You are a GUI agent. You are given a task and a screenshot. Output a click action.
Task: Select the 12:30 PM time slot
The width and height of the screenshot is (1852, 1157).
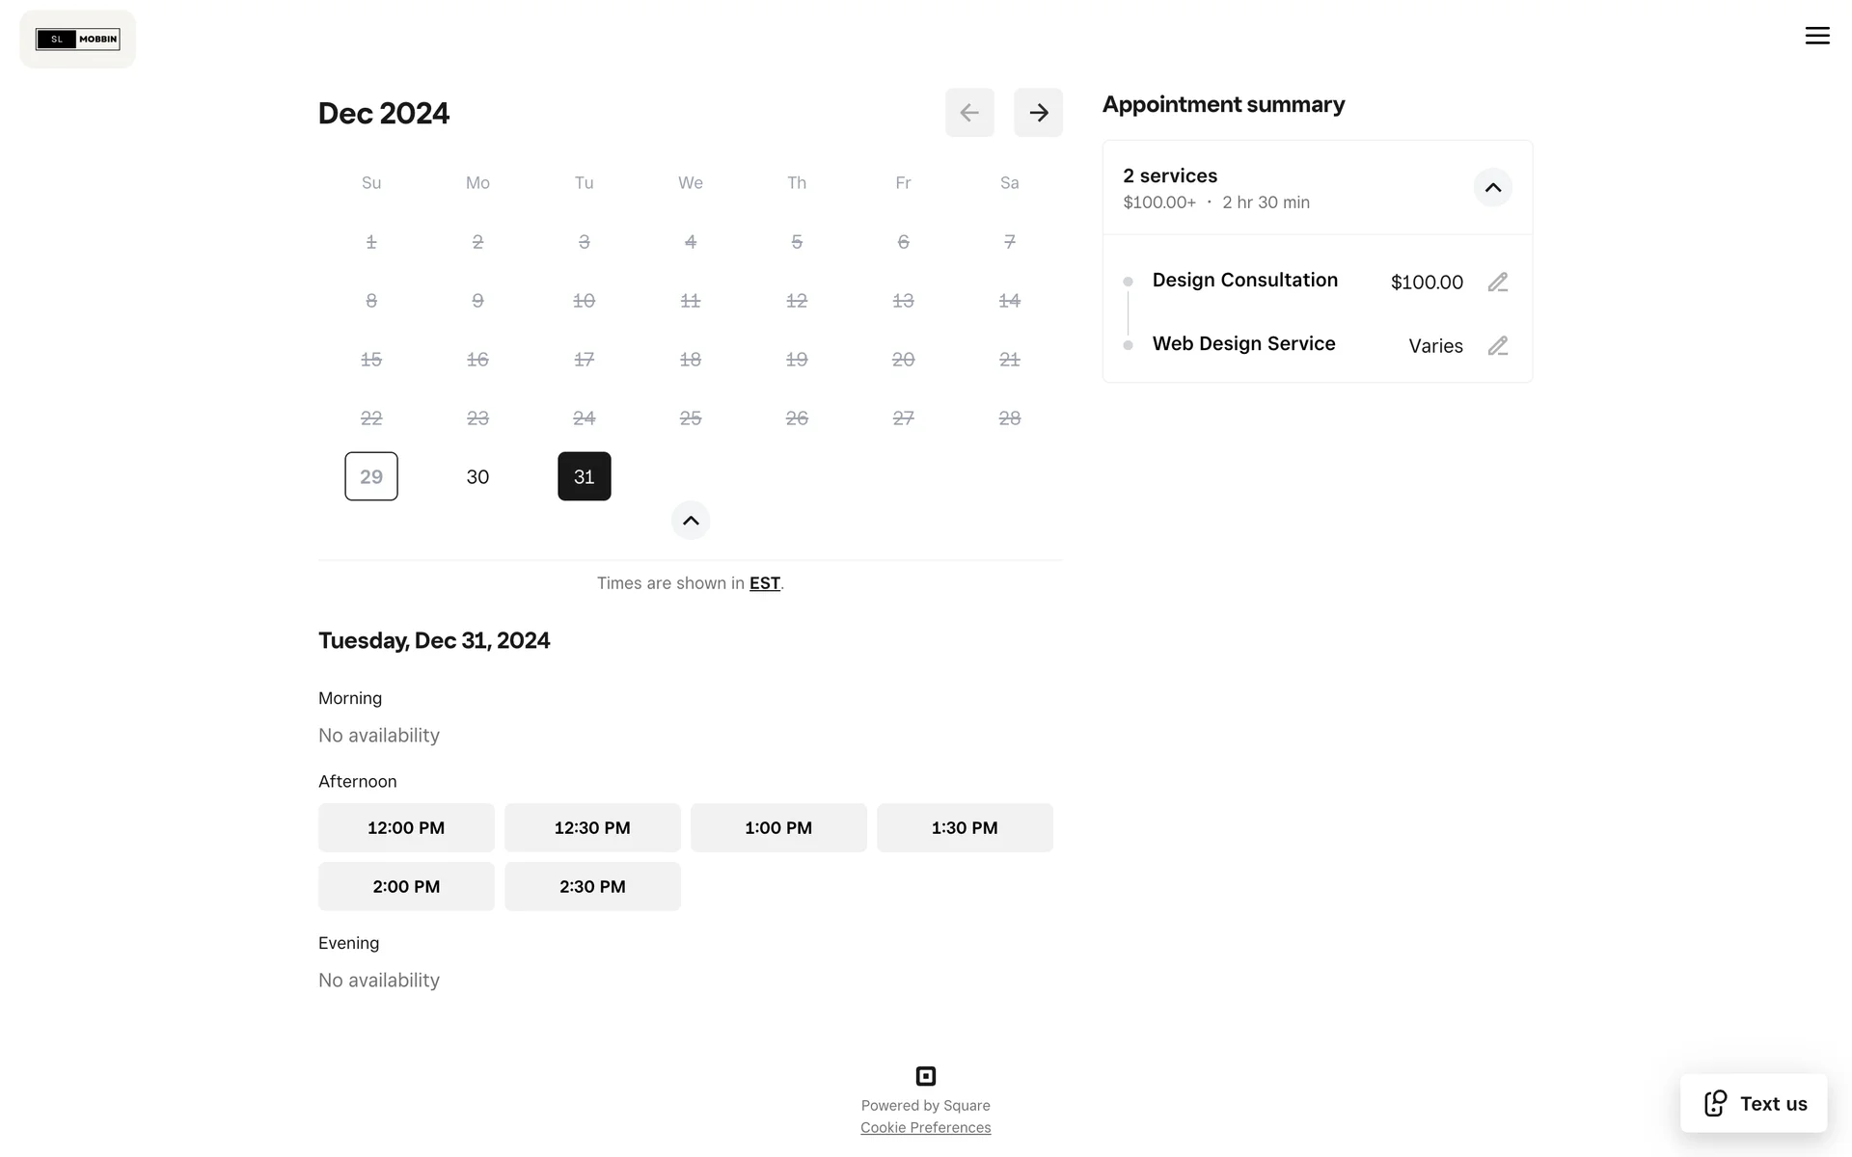[592, 828]
